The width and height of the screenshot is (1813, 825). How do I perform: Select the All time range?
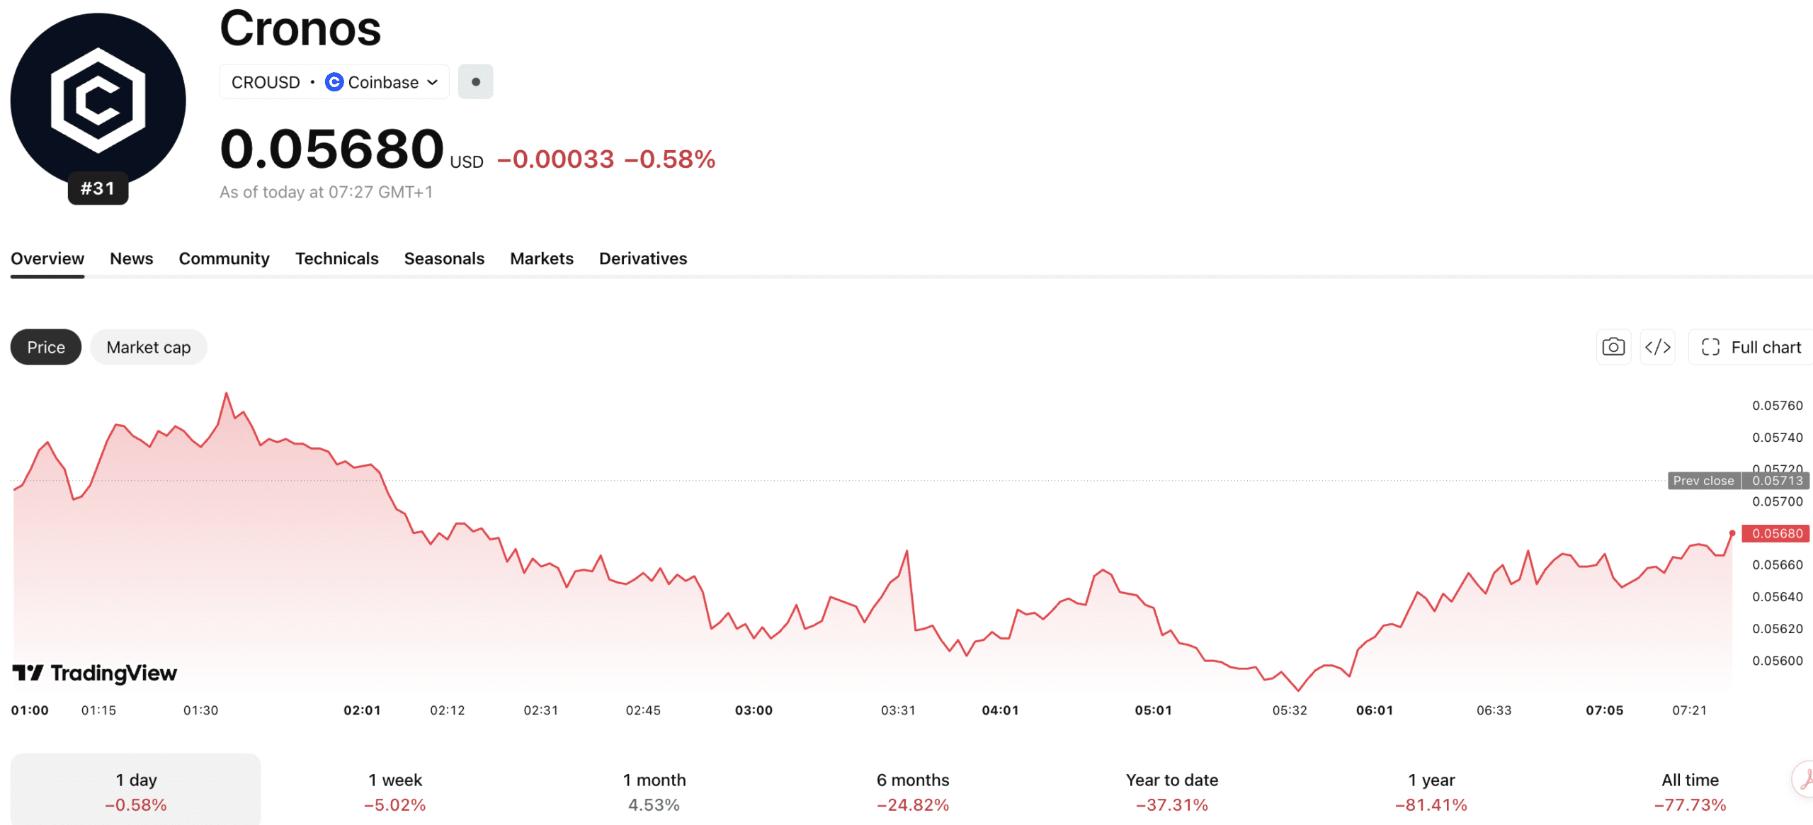[1690, 791]
